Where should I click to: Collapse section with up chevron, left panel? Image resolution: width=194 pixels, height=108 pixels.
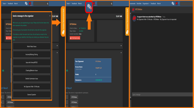(x=57, y=53)
